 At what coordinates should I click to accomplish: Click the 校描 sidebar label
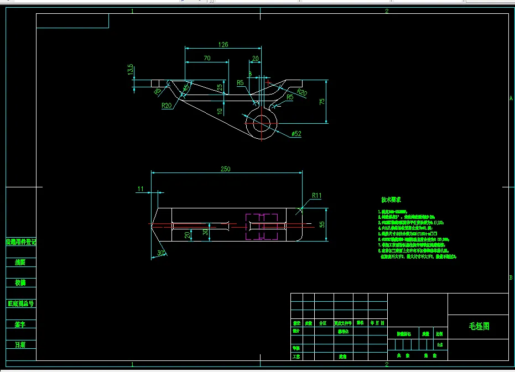[20, 282]
